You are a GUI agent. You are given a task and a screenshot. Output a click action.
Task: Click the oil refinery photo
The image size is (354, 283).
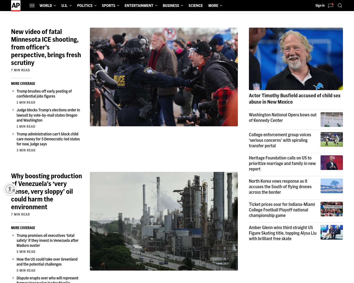[164, 221]
